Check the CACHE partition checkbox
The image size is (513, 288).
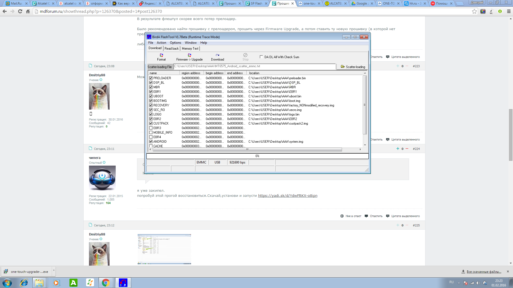click(x=151, y=146)
